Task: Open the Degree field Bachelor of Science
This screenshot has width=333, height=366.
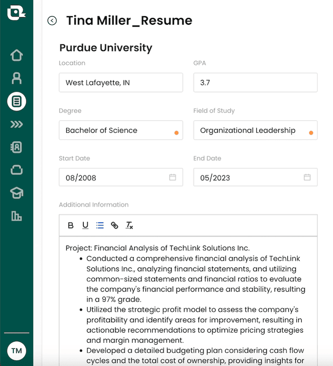Action: pyautogui.click(x=121, y=130)
